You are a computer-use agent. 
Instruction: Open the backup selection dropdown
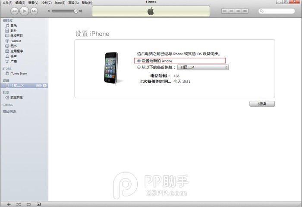(x=203, y=68)
